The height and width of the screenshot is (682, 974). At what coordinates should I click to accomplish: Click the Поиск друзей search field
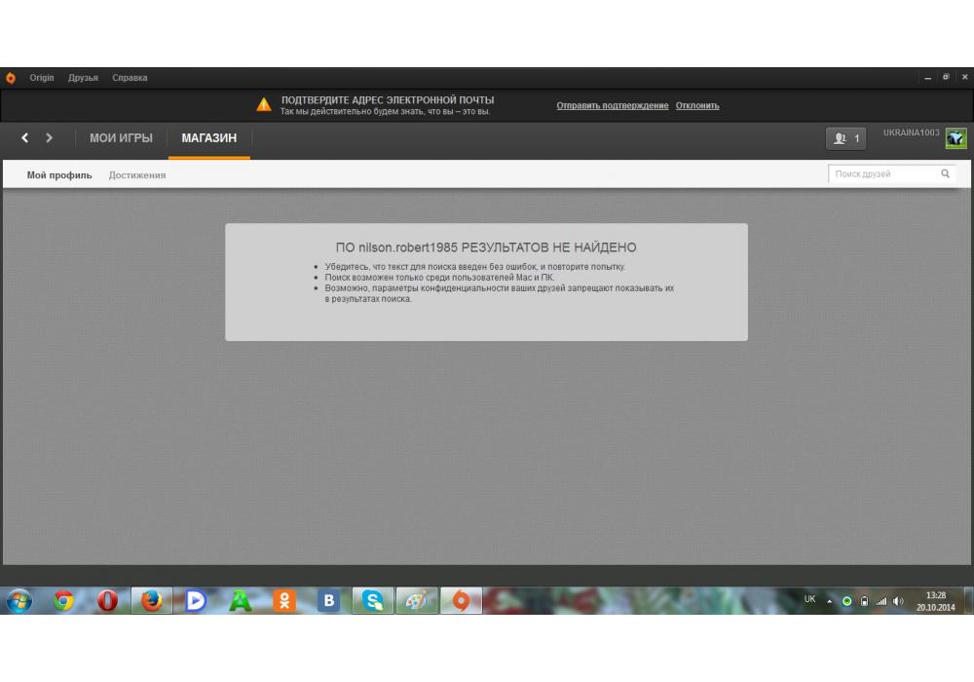(x=881, y=174)
